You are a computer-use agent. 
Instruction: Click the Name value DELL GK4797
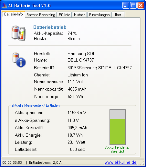81,60
